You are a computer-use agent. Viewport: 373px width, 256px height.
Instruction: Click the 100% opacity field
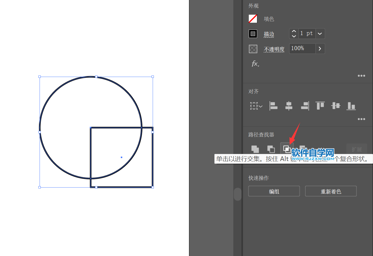click(x=302, y=48)
